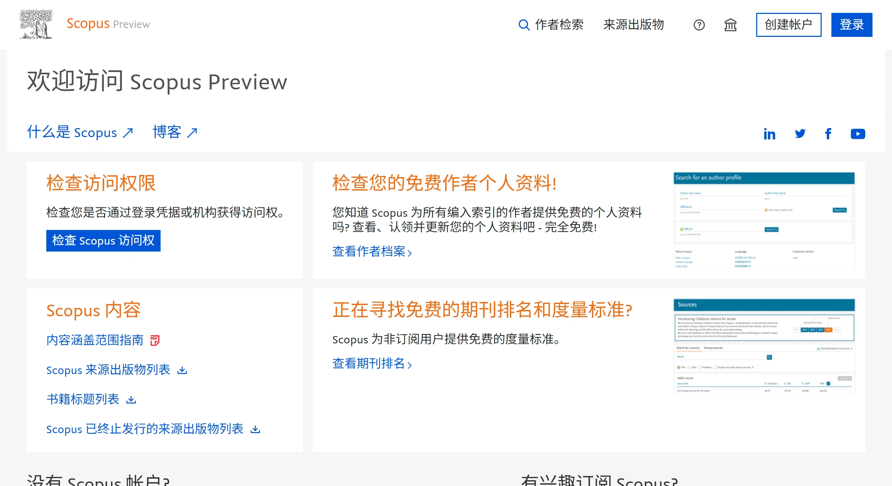Select 作者检索 in the top navigation
The image size is (892, 486).
559,25
